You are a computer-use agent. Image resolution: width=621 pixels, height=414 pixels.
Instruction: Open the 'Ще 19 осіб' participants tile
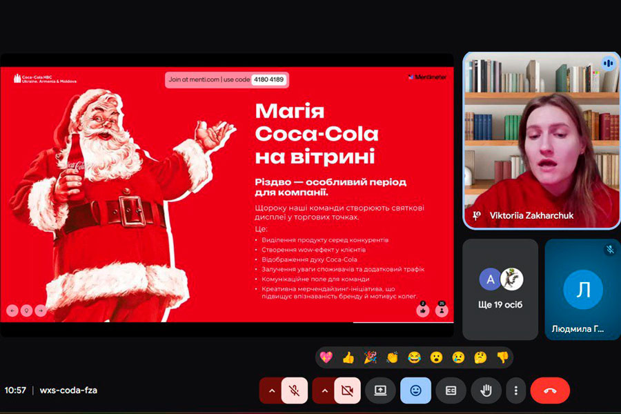500,290
